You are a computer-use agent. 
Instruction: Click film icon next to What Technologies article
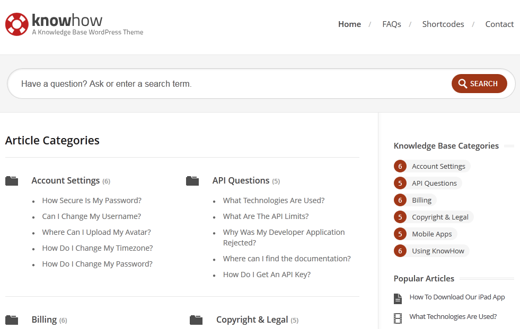[398, 318]
